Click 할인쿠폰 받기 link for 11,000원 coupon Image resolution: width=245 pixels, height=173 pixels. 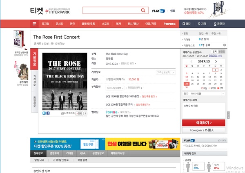coord(149,96)
